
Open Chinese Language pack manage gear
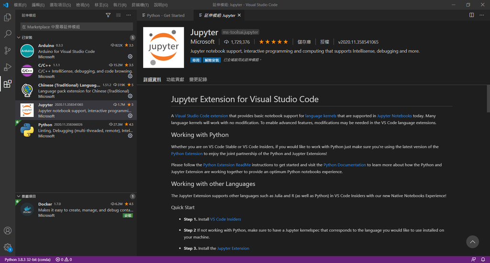pyautogui.click(x=130, y=96)
